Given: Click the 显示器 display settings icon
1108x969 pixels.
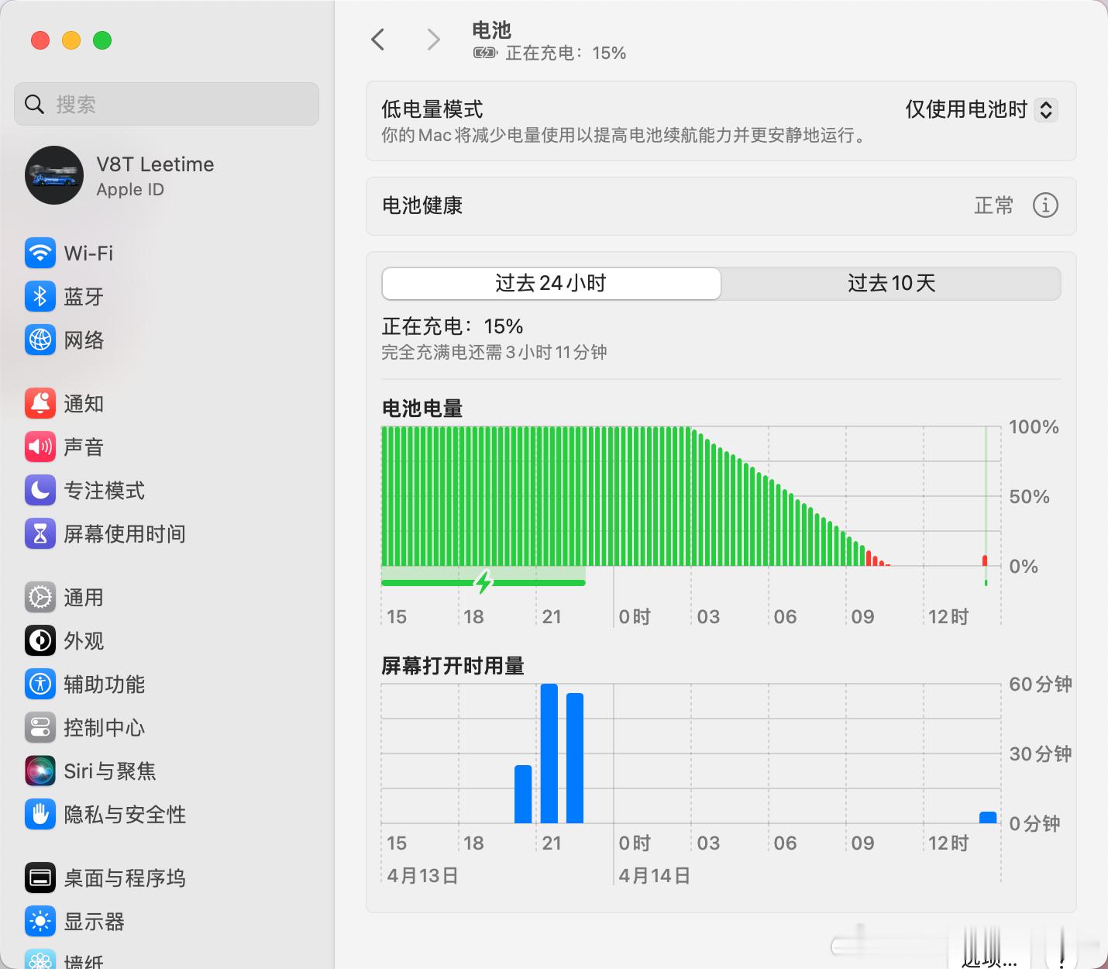Looking at the screenshot, I should 40,921.
